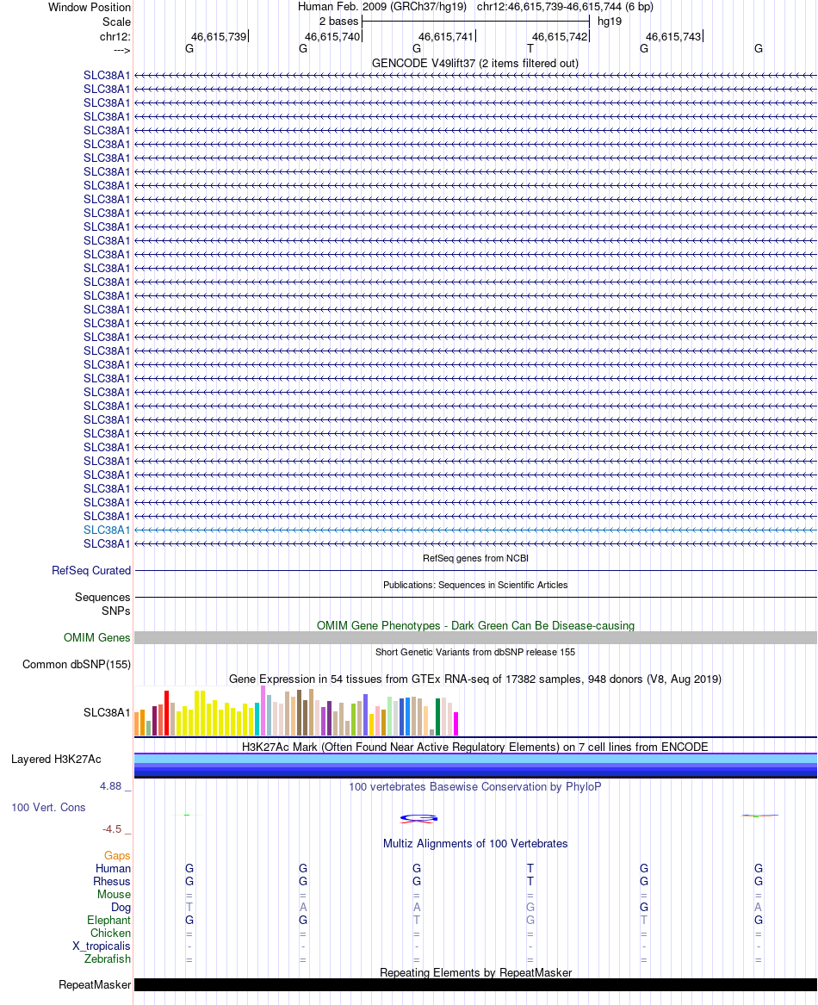Click the 100 Vert. Cons label
The height and width of the screenshot is (1005, 818).
tap(48, 808)
